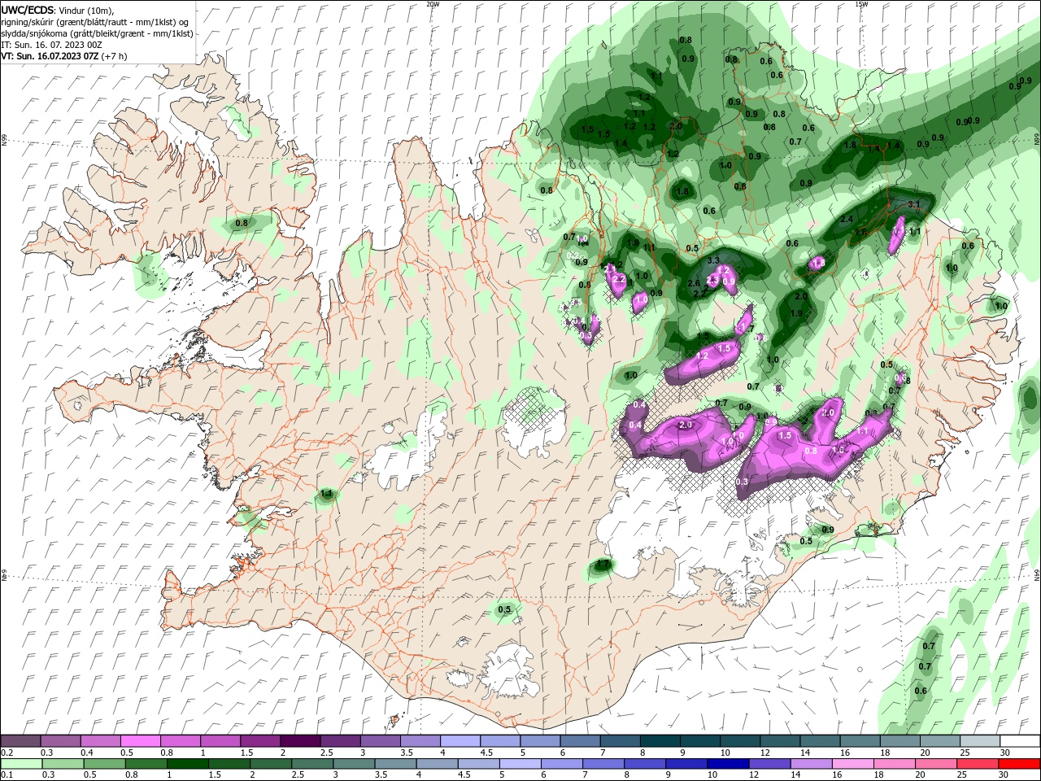The image size is (1041, 781).
Task: Click the 0.8 rain value in the Westfjords
Action: click(x=242, y=223)
